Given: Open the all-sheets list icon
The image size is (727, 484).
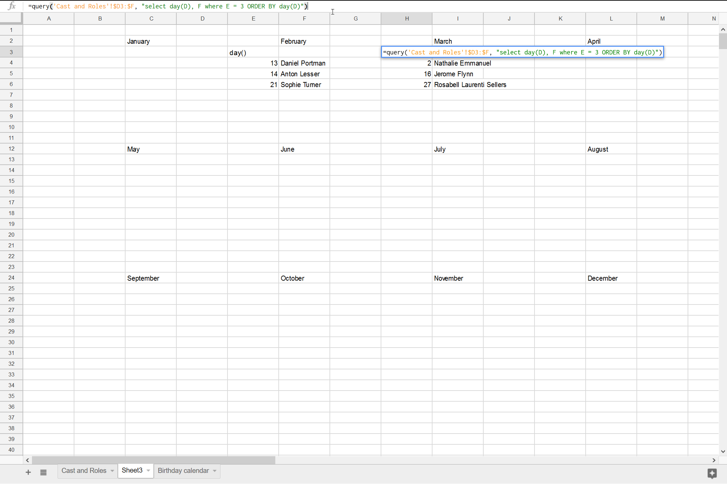Looking at the screenshot, I should tap(43, 472).
